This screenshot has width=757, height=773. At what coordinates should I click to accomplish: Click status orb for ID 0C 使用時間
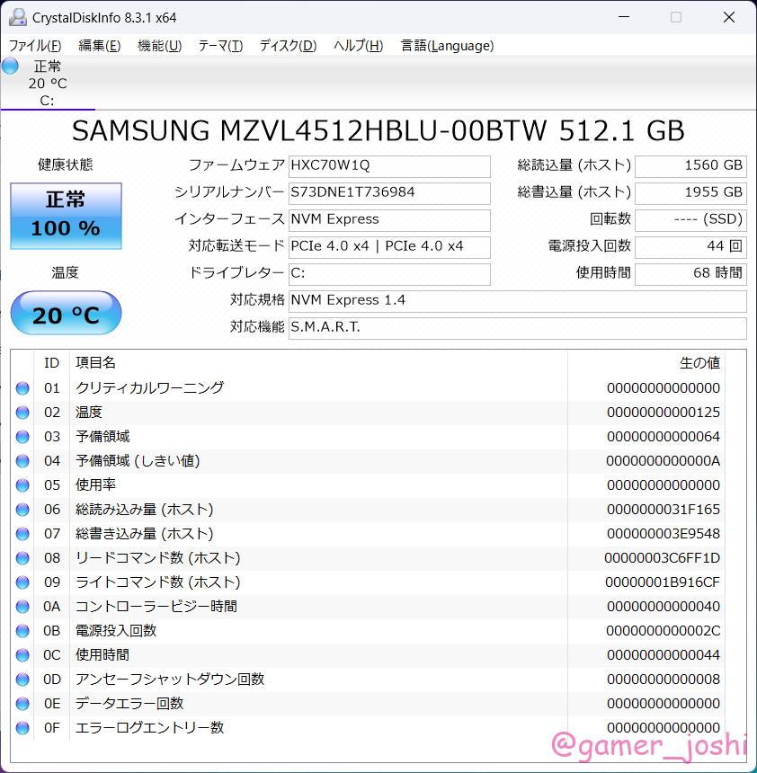click(22, 654)
